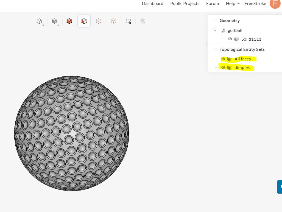
Task: Open the Help dropdown menu
Action: click(x=233, y=3)
